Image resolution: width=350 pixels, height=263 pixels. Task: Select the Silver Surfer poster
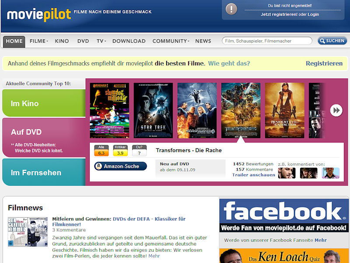[197, 110]
